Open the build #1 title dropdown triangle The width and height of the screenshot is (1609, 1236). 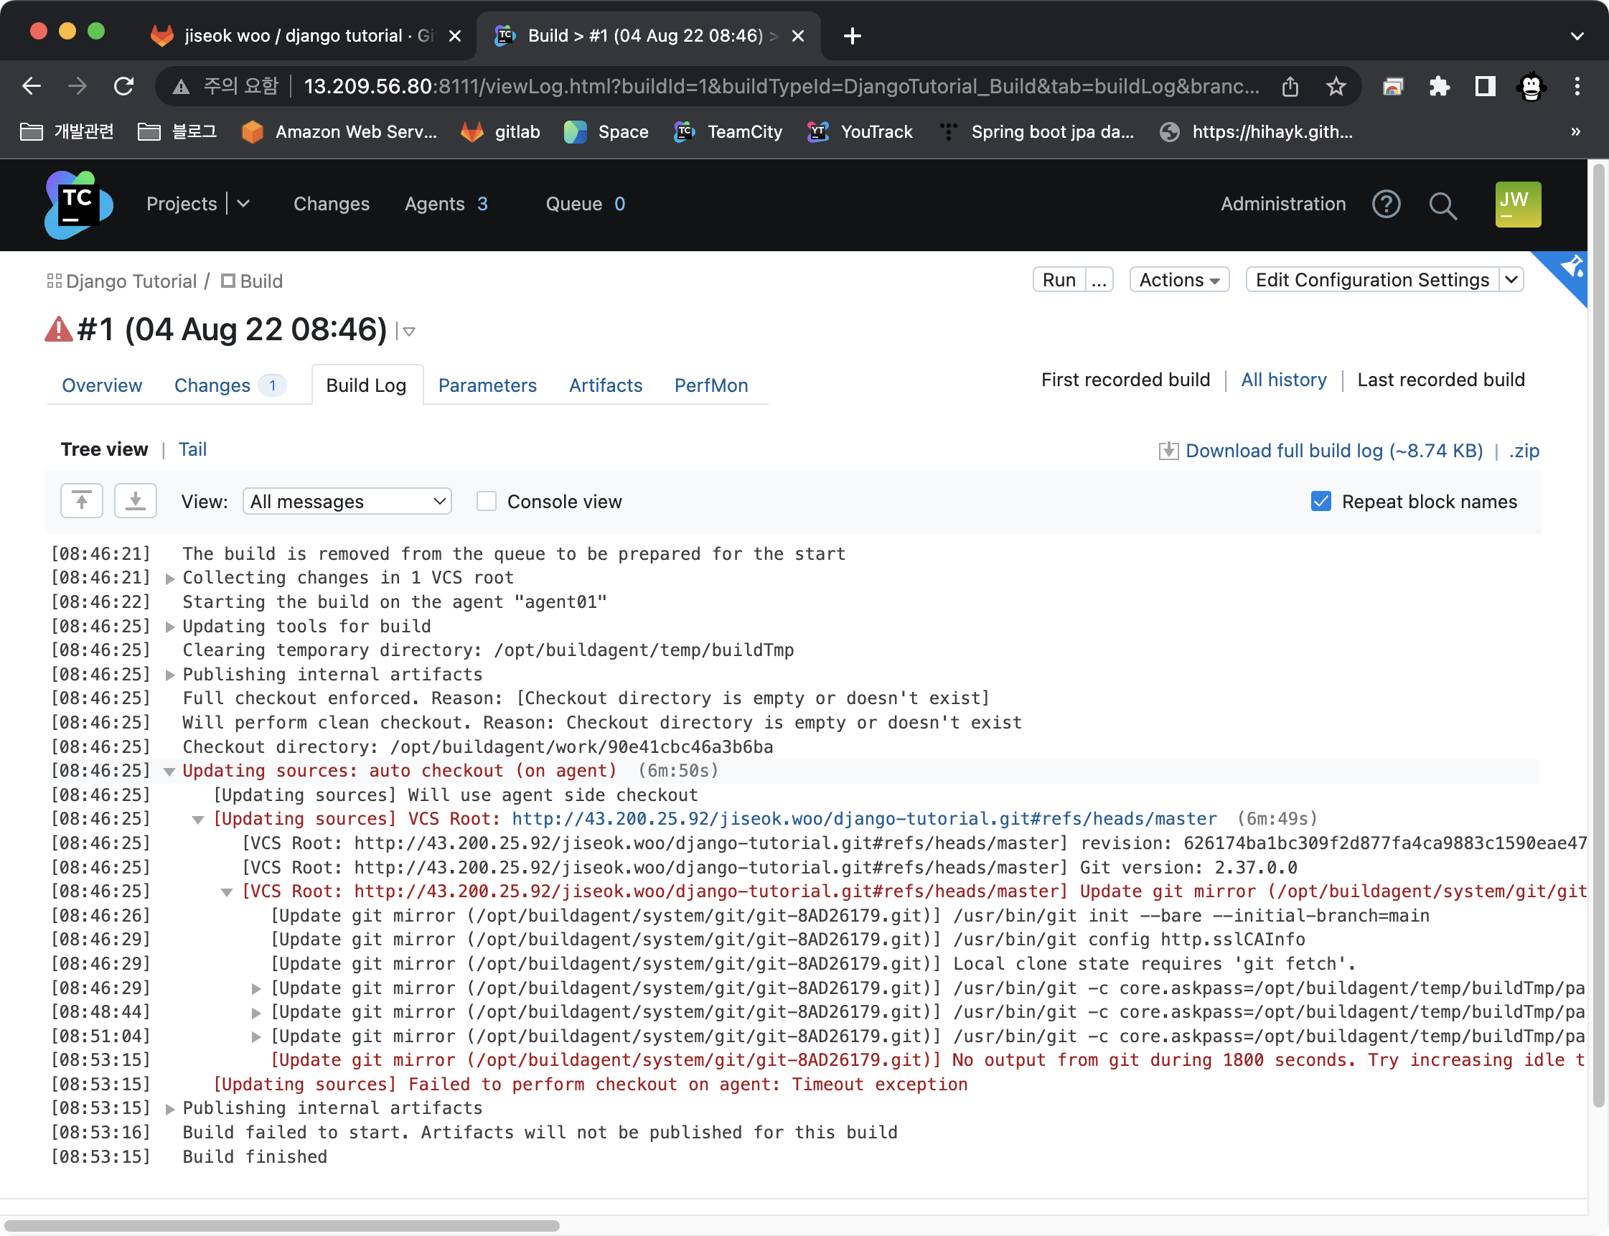409,332
